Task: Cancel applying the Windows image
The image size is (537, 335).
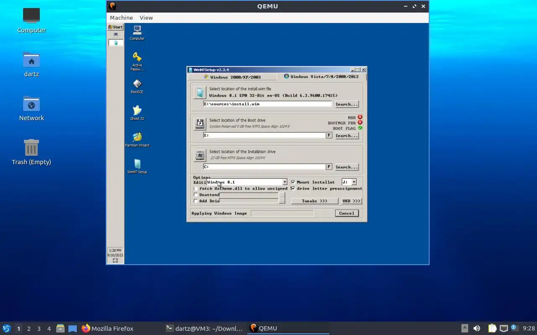Action: click(347, 213)
